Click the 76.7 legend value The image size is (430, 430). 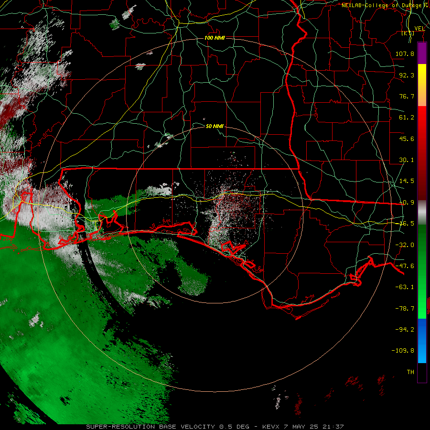pyautogui.click(x=407, y=96)
